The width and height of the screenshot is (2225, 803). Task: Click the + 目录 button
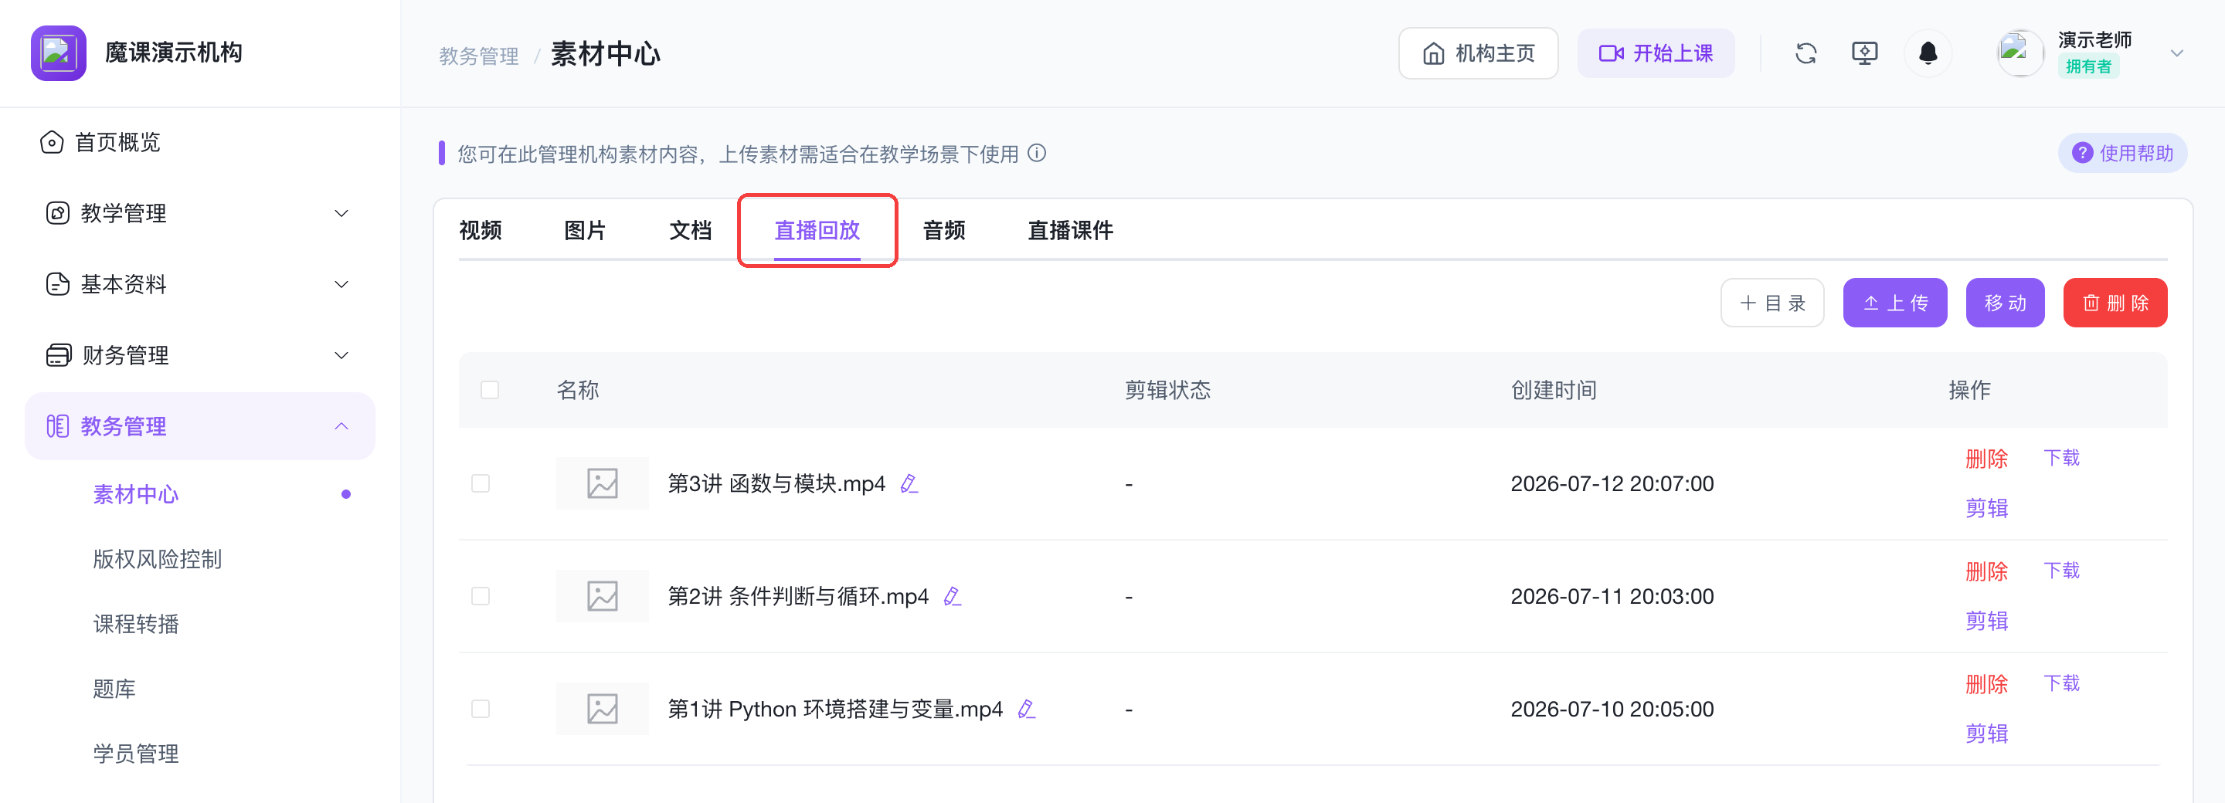coord(1772,303)
